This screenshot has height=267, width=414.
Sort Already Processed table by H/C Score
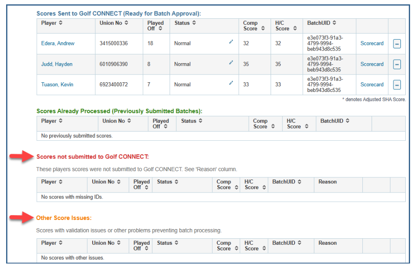point(306,126)
